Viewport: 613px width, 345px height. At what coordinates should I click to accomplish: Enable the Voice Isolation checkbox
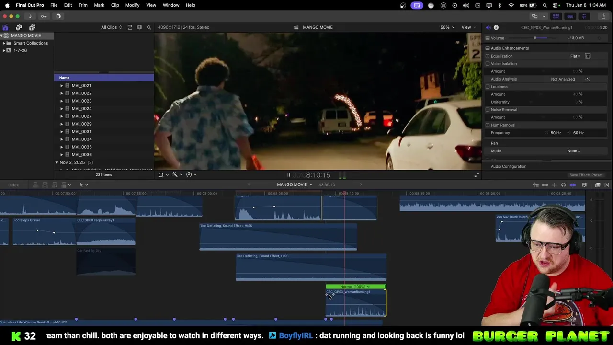[488, 64]
